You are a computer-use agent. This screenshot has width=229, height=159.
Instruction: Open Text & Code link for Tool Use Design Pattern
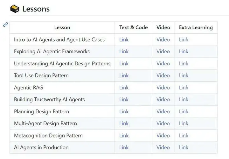[124, 75]
